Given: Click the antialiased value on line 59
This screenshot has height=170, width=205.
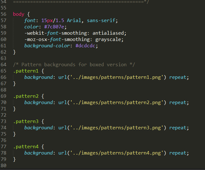Looking at the screenshot, I should coord(109,33).
